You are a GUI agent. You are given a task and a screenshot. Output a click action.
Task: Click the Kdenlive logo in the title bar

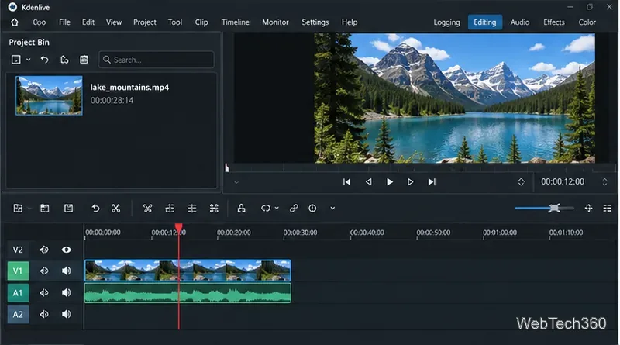click(x=12, y=7)
